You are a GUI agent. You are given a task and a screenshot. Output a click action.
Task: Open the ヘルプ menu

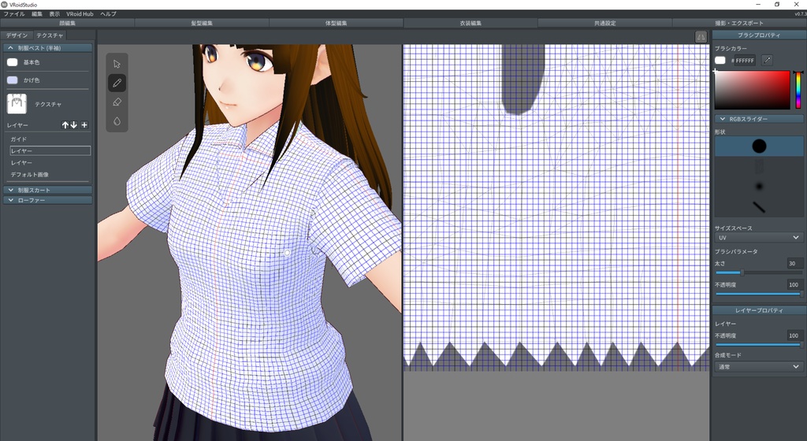click(x=108, y=14)
